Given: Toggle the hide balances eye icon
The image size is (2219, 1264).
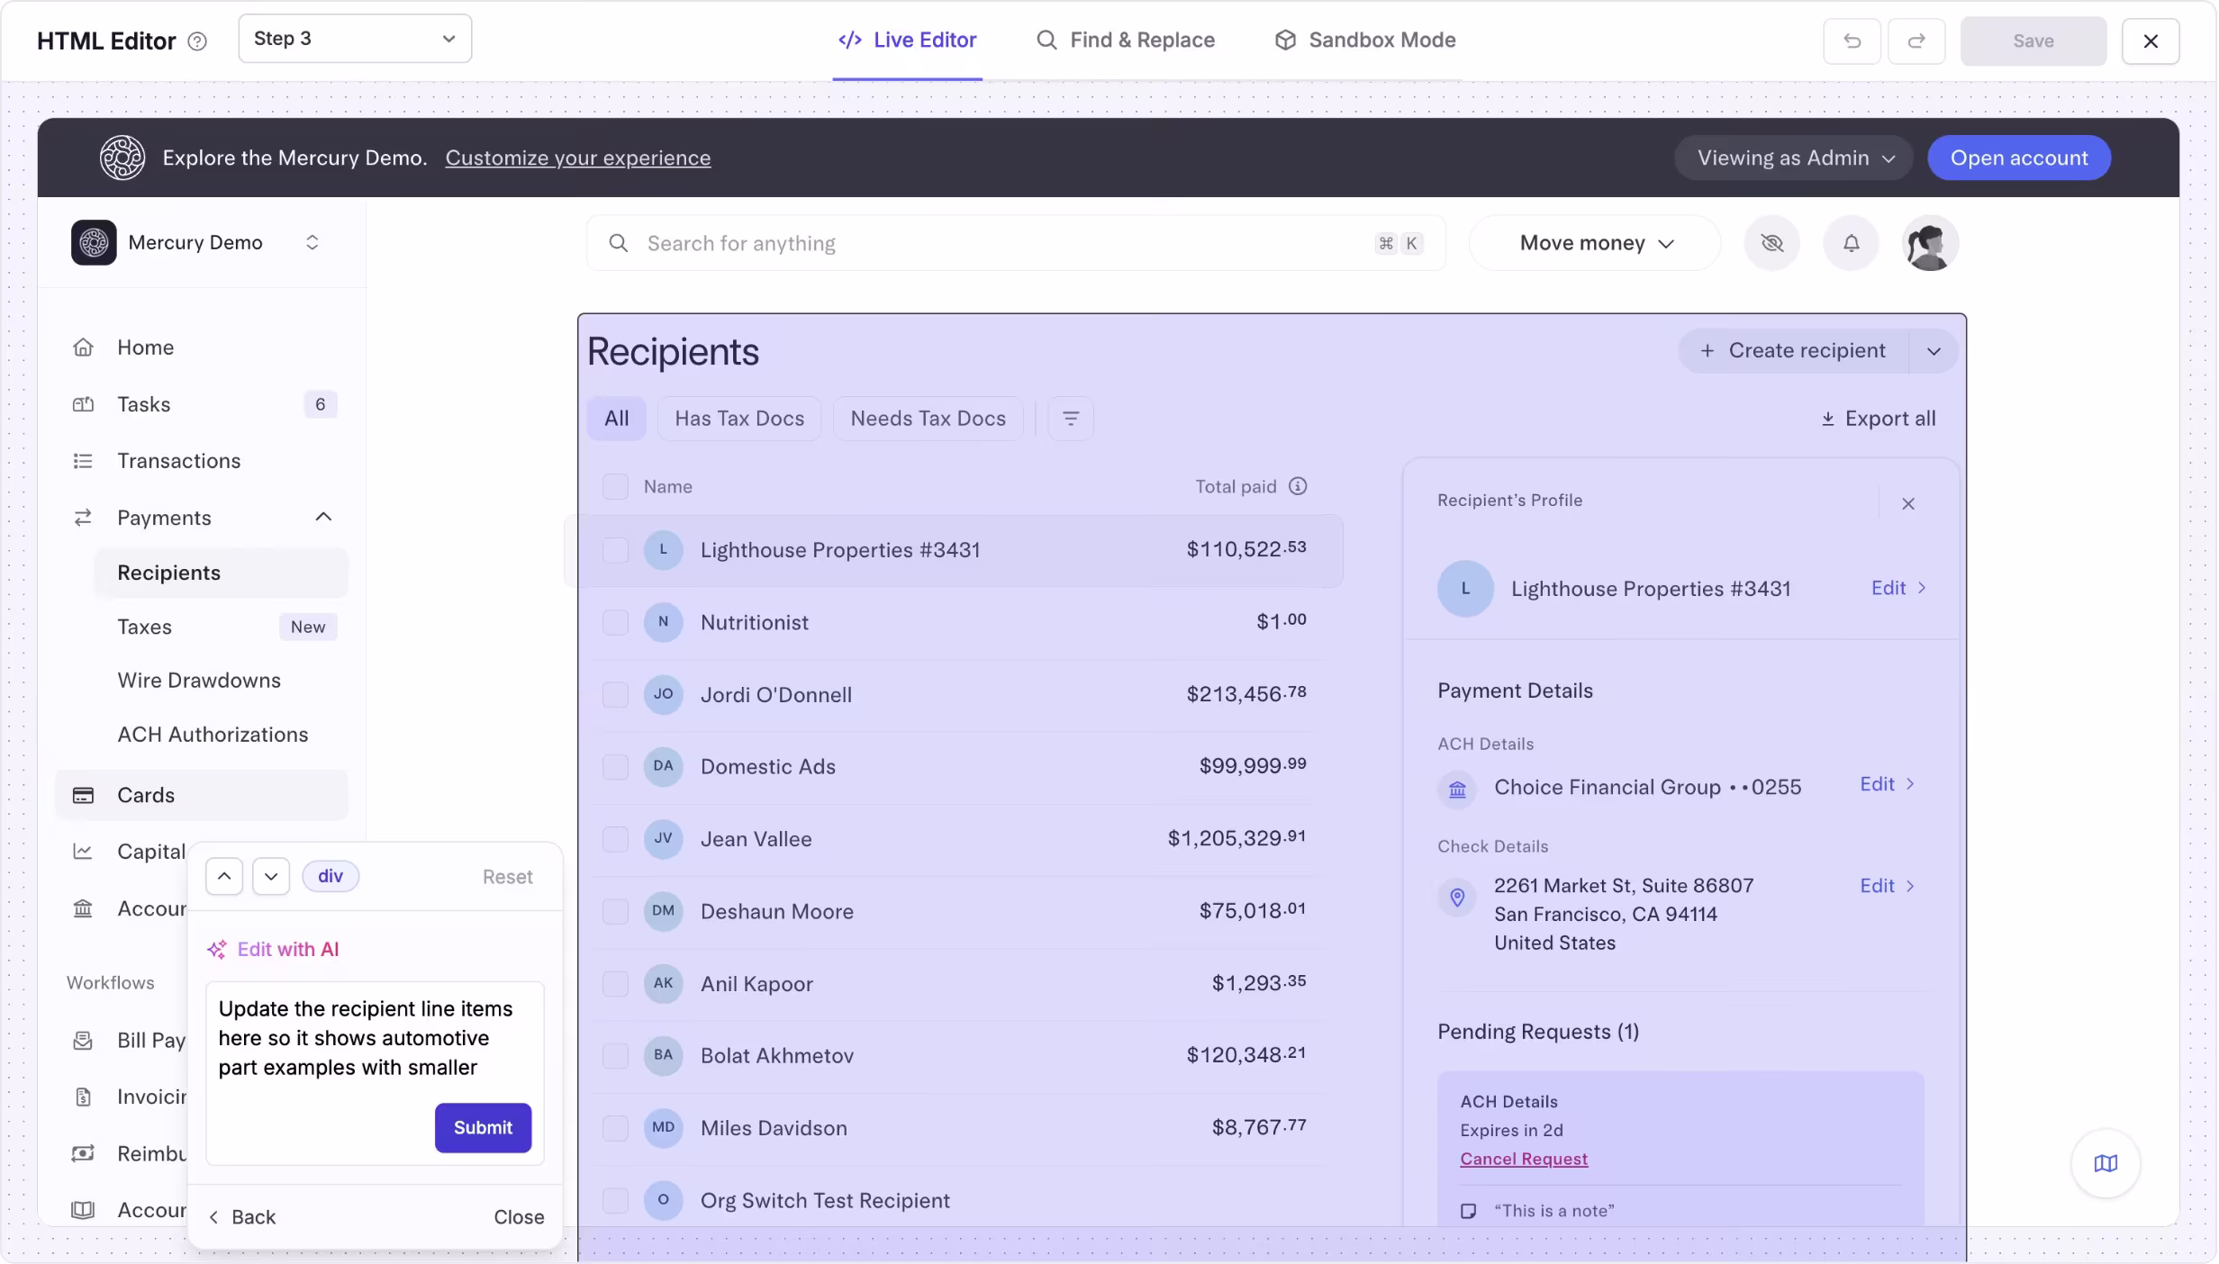Looking at the screenshot, I should [x=1771, y=243].
